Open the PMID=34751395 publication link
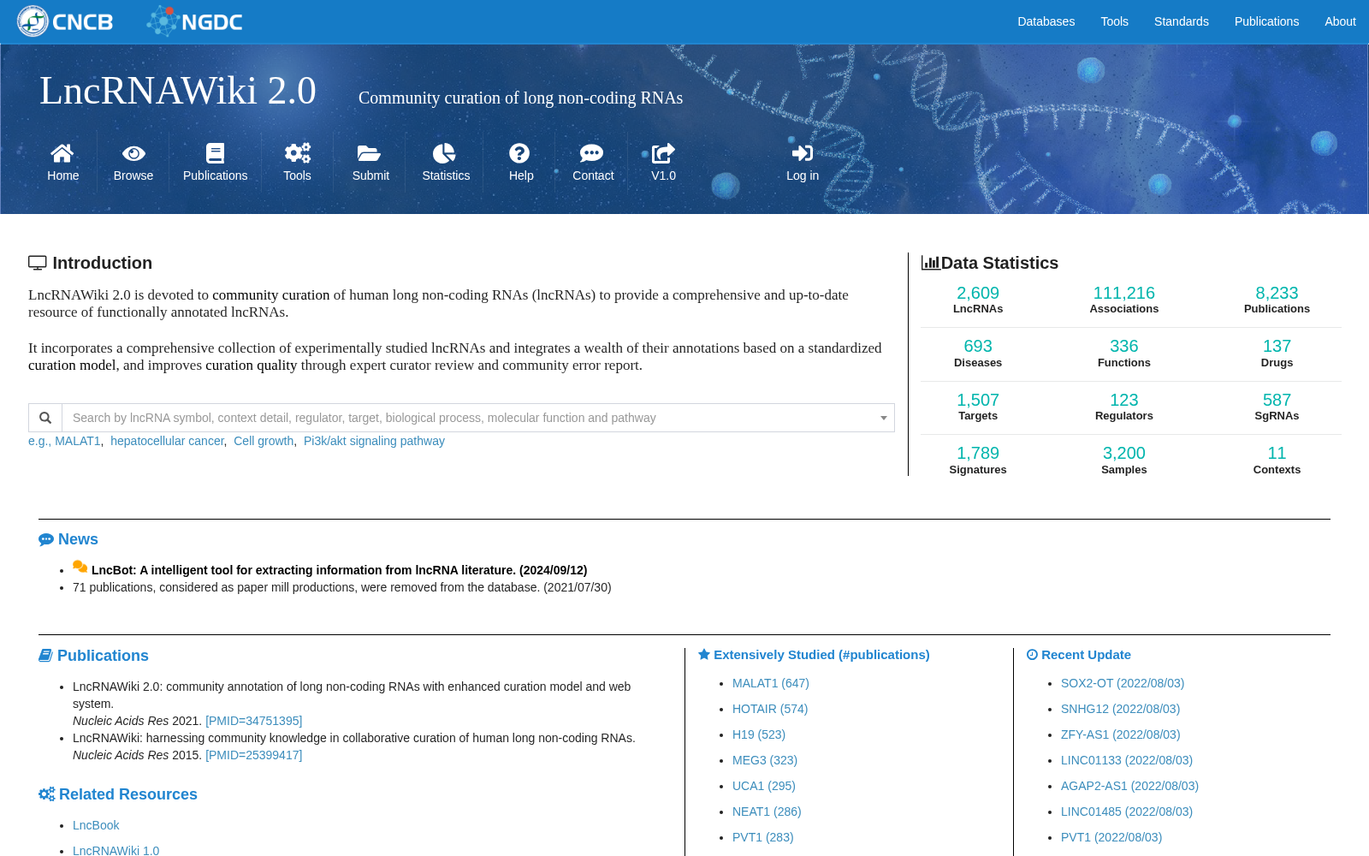1369x856 pixels. [x=253, y=721]
